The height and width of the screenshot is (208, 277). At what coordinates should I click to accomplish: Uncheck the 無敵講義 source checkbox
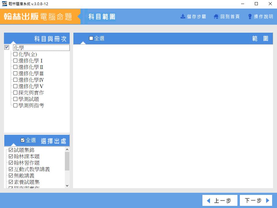(x=11, y=175)
